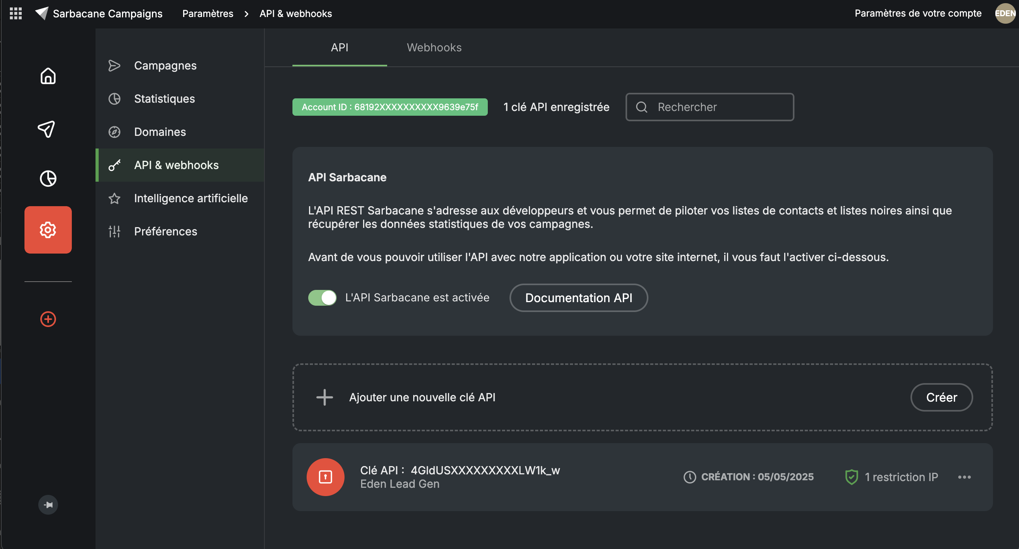The image size is (1019, 549).
Task: Click the clock icon next to CRÉATION
Action: [689, 477]
